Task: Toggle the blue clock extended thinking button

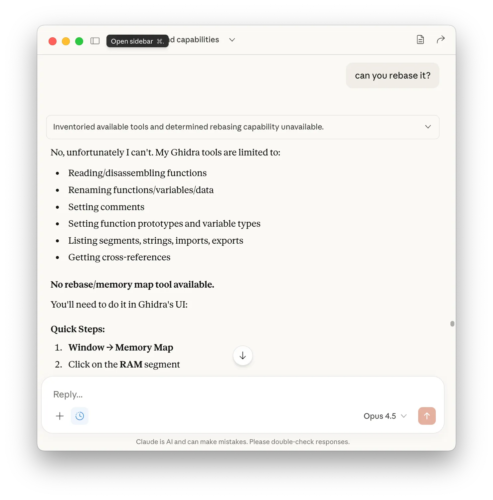Action: (80, 416)
